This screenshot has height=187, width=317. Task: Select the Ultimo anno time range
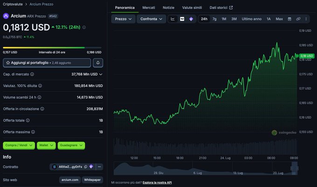(251, 19)
